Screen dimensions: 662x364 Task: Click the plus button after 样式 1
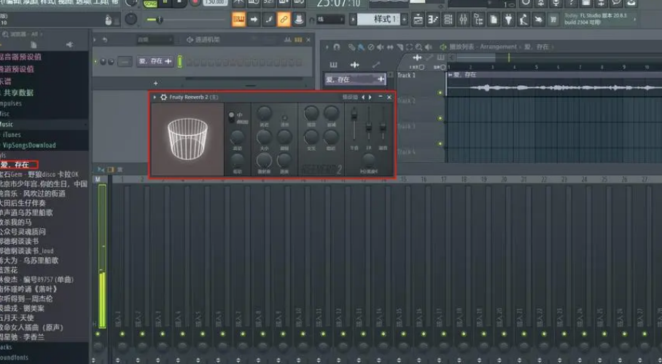(404, 20)
